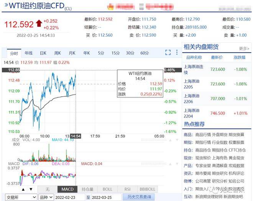Open 上海原油 2205 row
253x201 pixels.
pos(217,84)
